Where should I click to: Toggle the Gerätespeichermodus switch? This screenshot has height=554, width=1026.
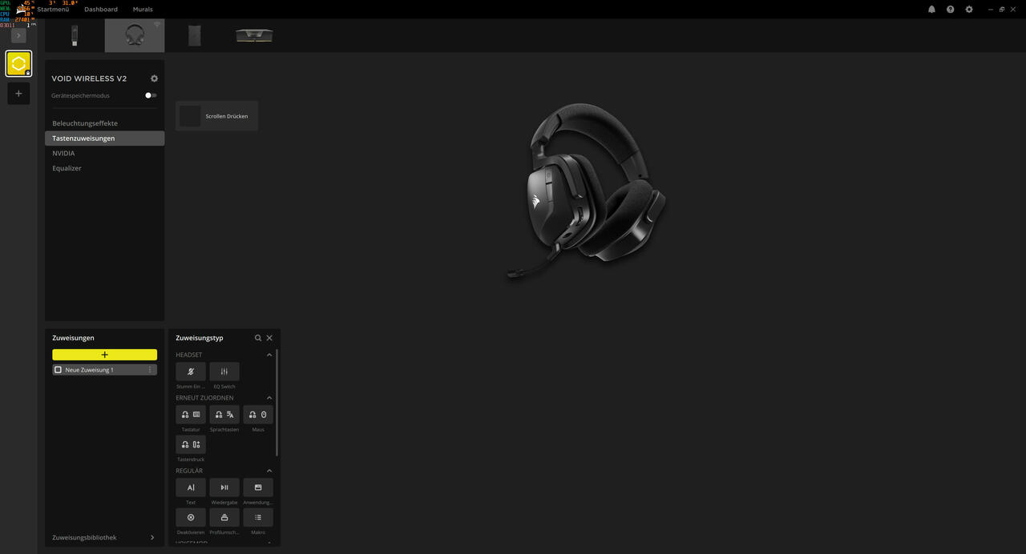coord(150,95)
